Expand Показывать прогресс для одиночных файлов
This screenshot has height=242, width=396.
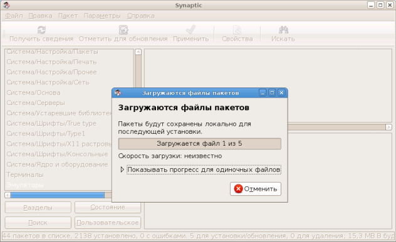(x=122, y=169)
